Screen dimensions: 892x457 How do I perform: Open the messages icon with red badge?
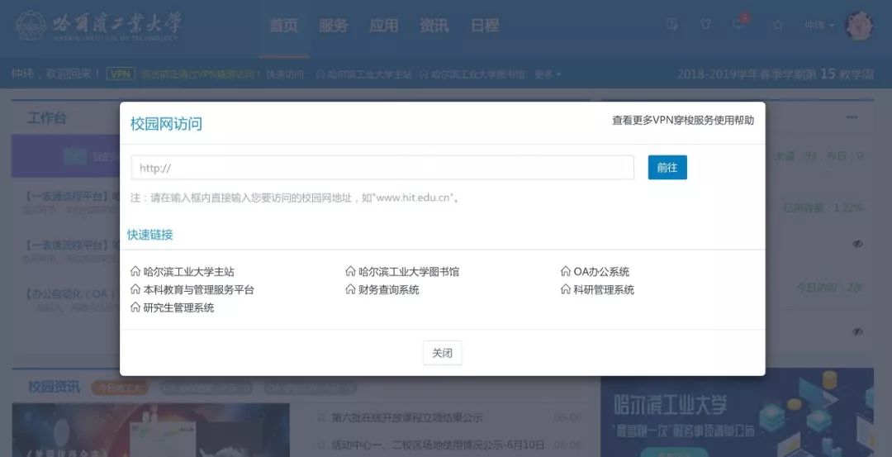point(739,24)
